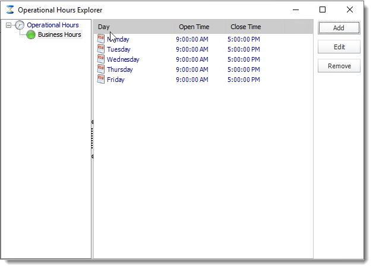Click the calendar icon beside Thursday
Image resolution: width=373 pixels, height=269 pixels.
point(101,69)
